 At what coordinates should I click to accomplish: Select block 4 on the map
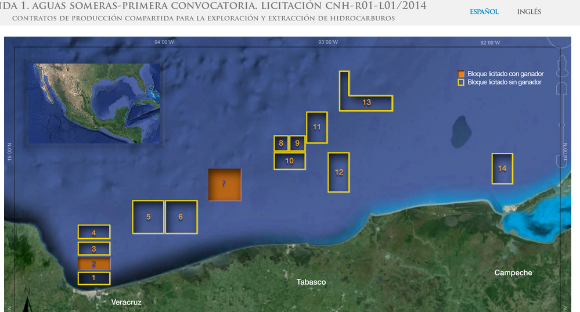(94, 232)
